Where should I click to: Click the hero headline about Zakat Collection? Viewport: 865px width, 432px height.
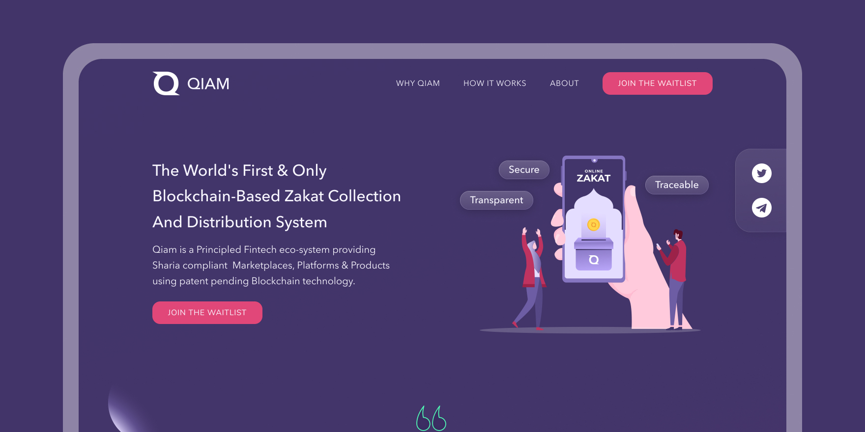coord(277,196)
